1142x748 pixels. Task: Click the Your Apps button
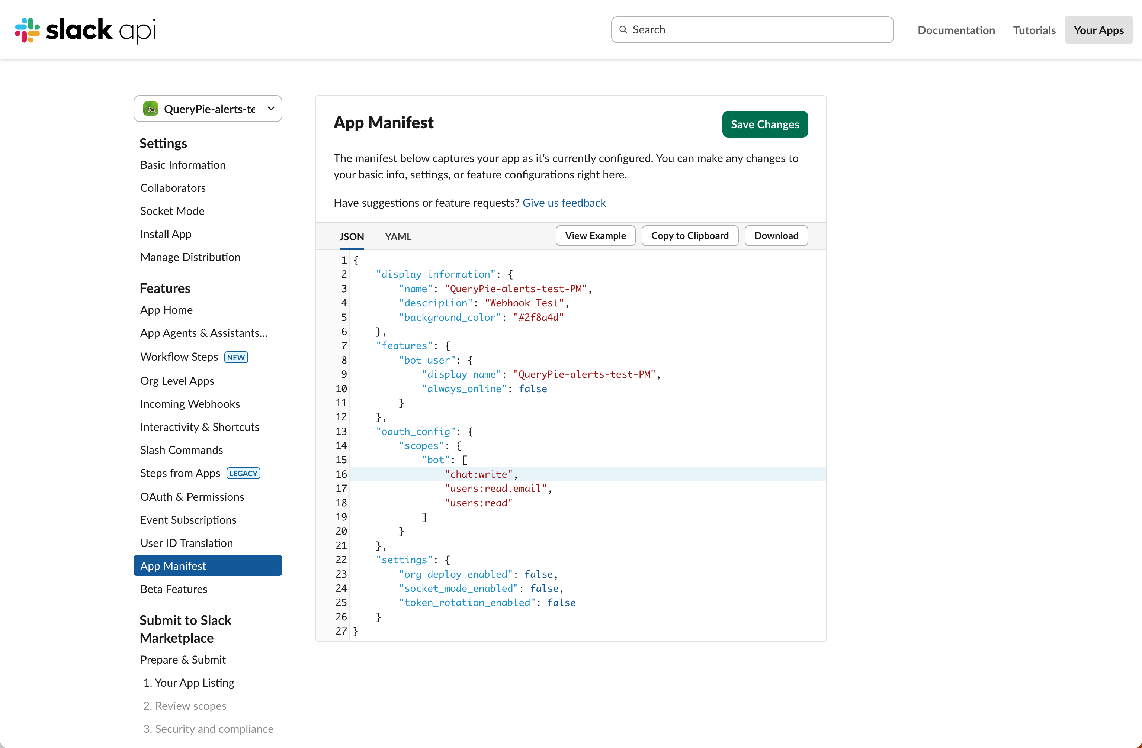click(1098, 30)
